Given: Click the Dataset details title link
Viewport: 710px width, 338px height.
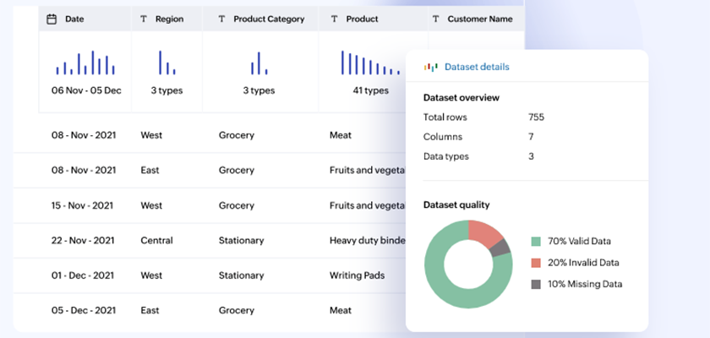Looking at the screenshot, I should [477, 67].
